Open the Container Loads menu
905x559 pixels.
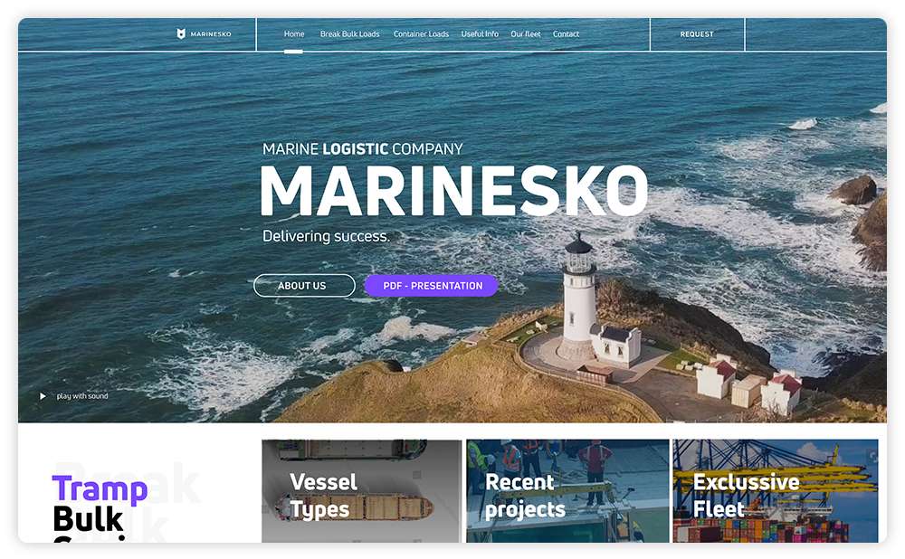click(x=421, y=34)
